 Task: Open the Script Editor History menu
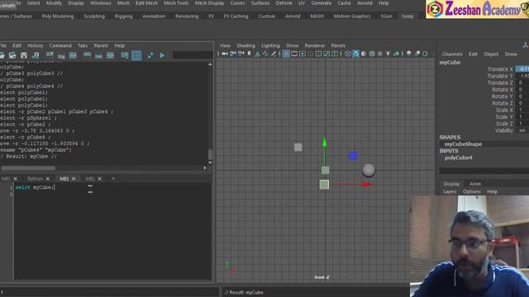[36, 45]
